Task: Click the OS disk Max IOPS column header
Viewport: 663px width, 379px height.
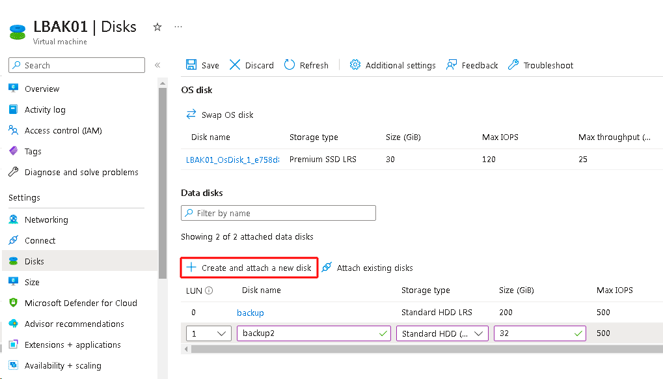Action: (500, 137)
